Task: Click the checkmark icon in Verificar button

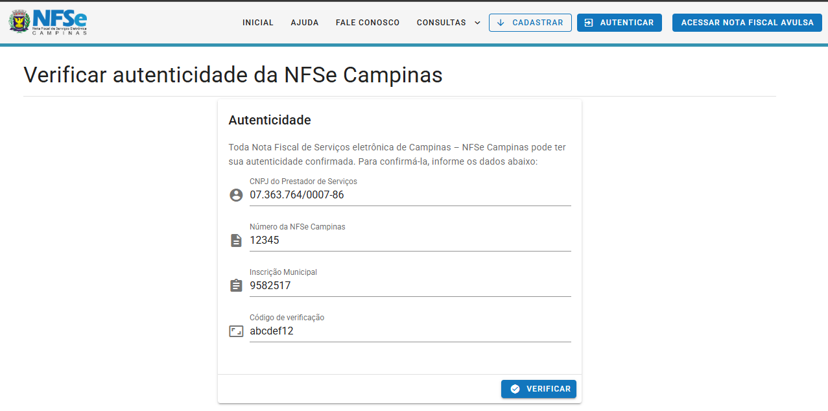Action: [x=515, y=389]
